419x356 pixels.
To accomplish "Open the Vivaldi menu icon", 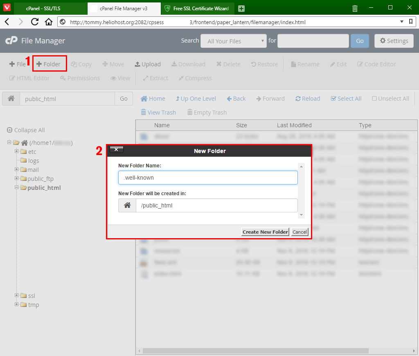I will pos(7,7).
